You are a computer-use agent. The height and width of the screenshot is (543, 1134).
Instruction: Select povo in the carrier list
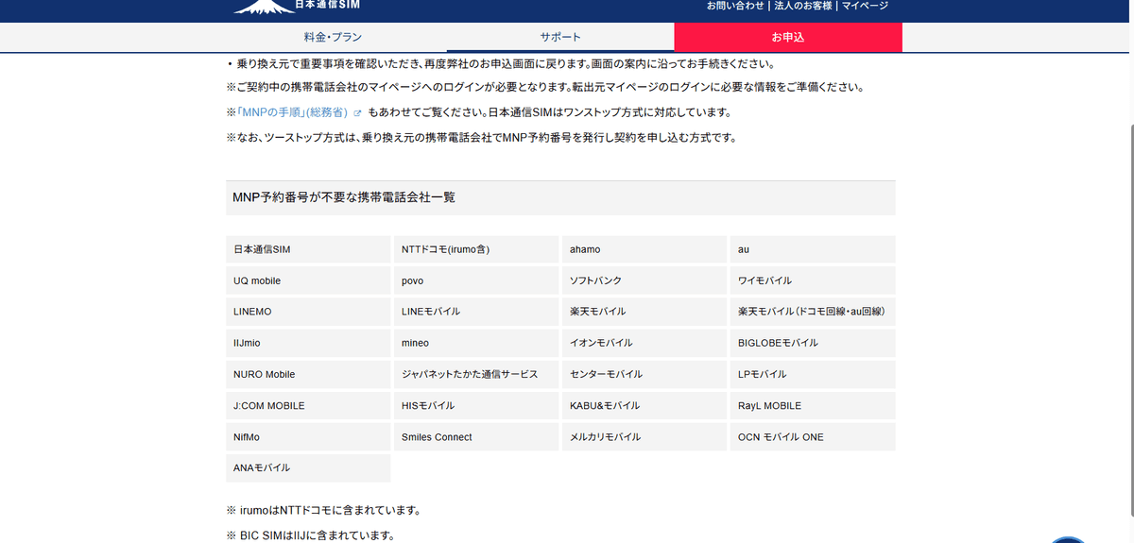click(475, 280)
